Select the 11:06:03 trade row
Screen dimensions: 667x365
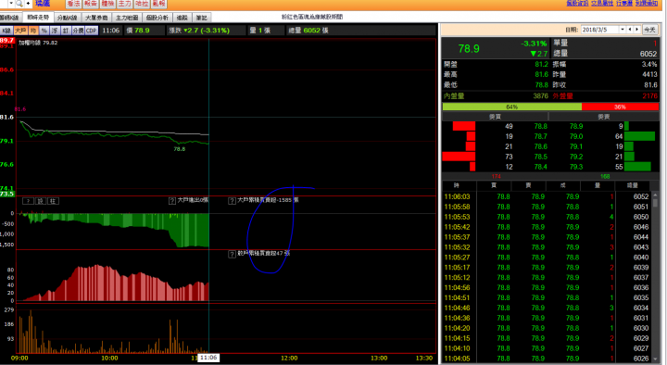pyautogui.click(x=547, y=196)
